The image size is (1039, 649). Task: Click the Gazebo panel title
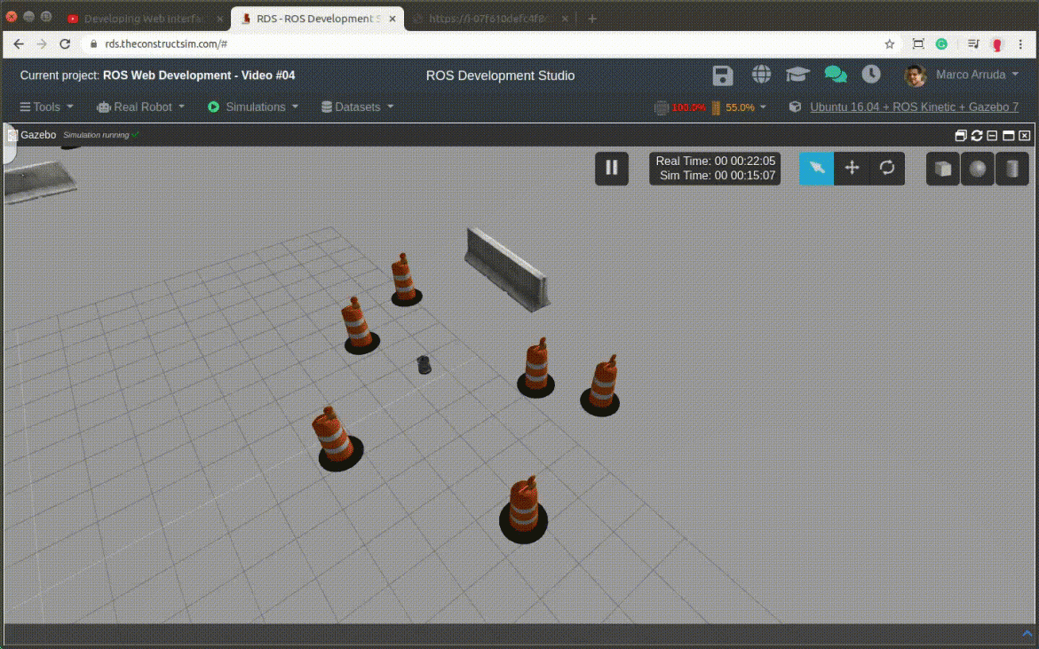pos(38,135)
